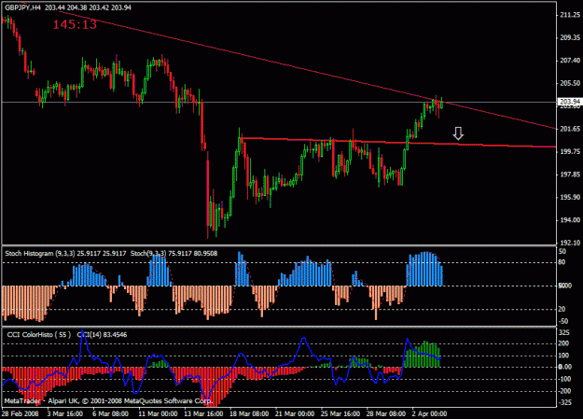
Task: Click the stochastic scale value 80
Action: [x=562, y=262]
